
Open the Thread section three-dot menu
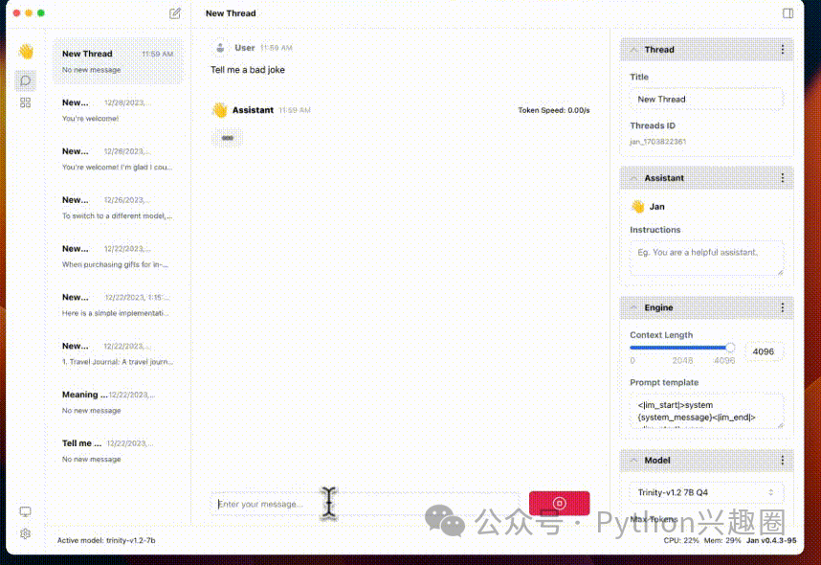(783, 49)
